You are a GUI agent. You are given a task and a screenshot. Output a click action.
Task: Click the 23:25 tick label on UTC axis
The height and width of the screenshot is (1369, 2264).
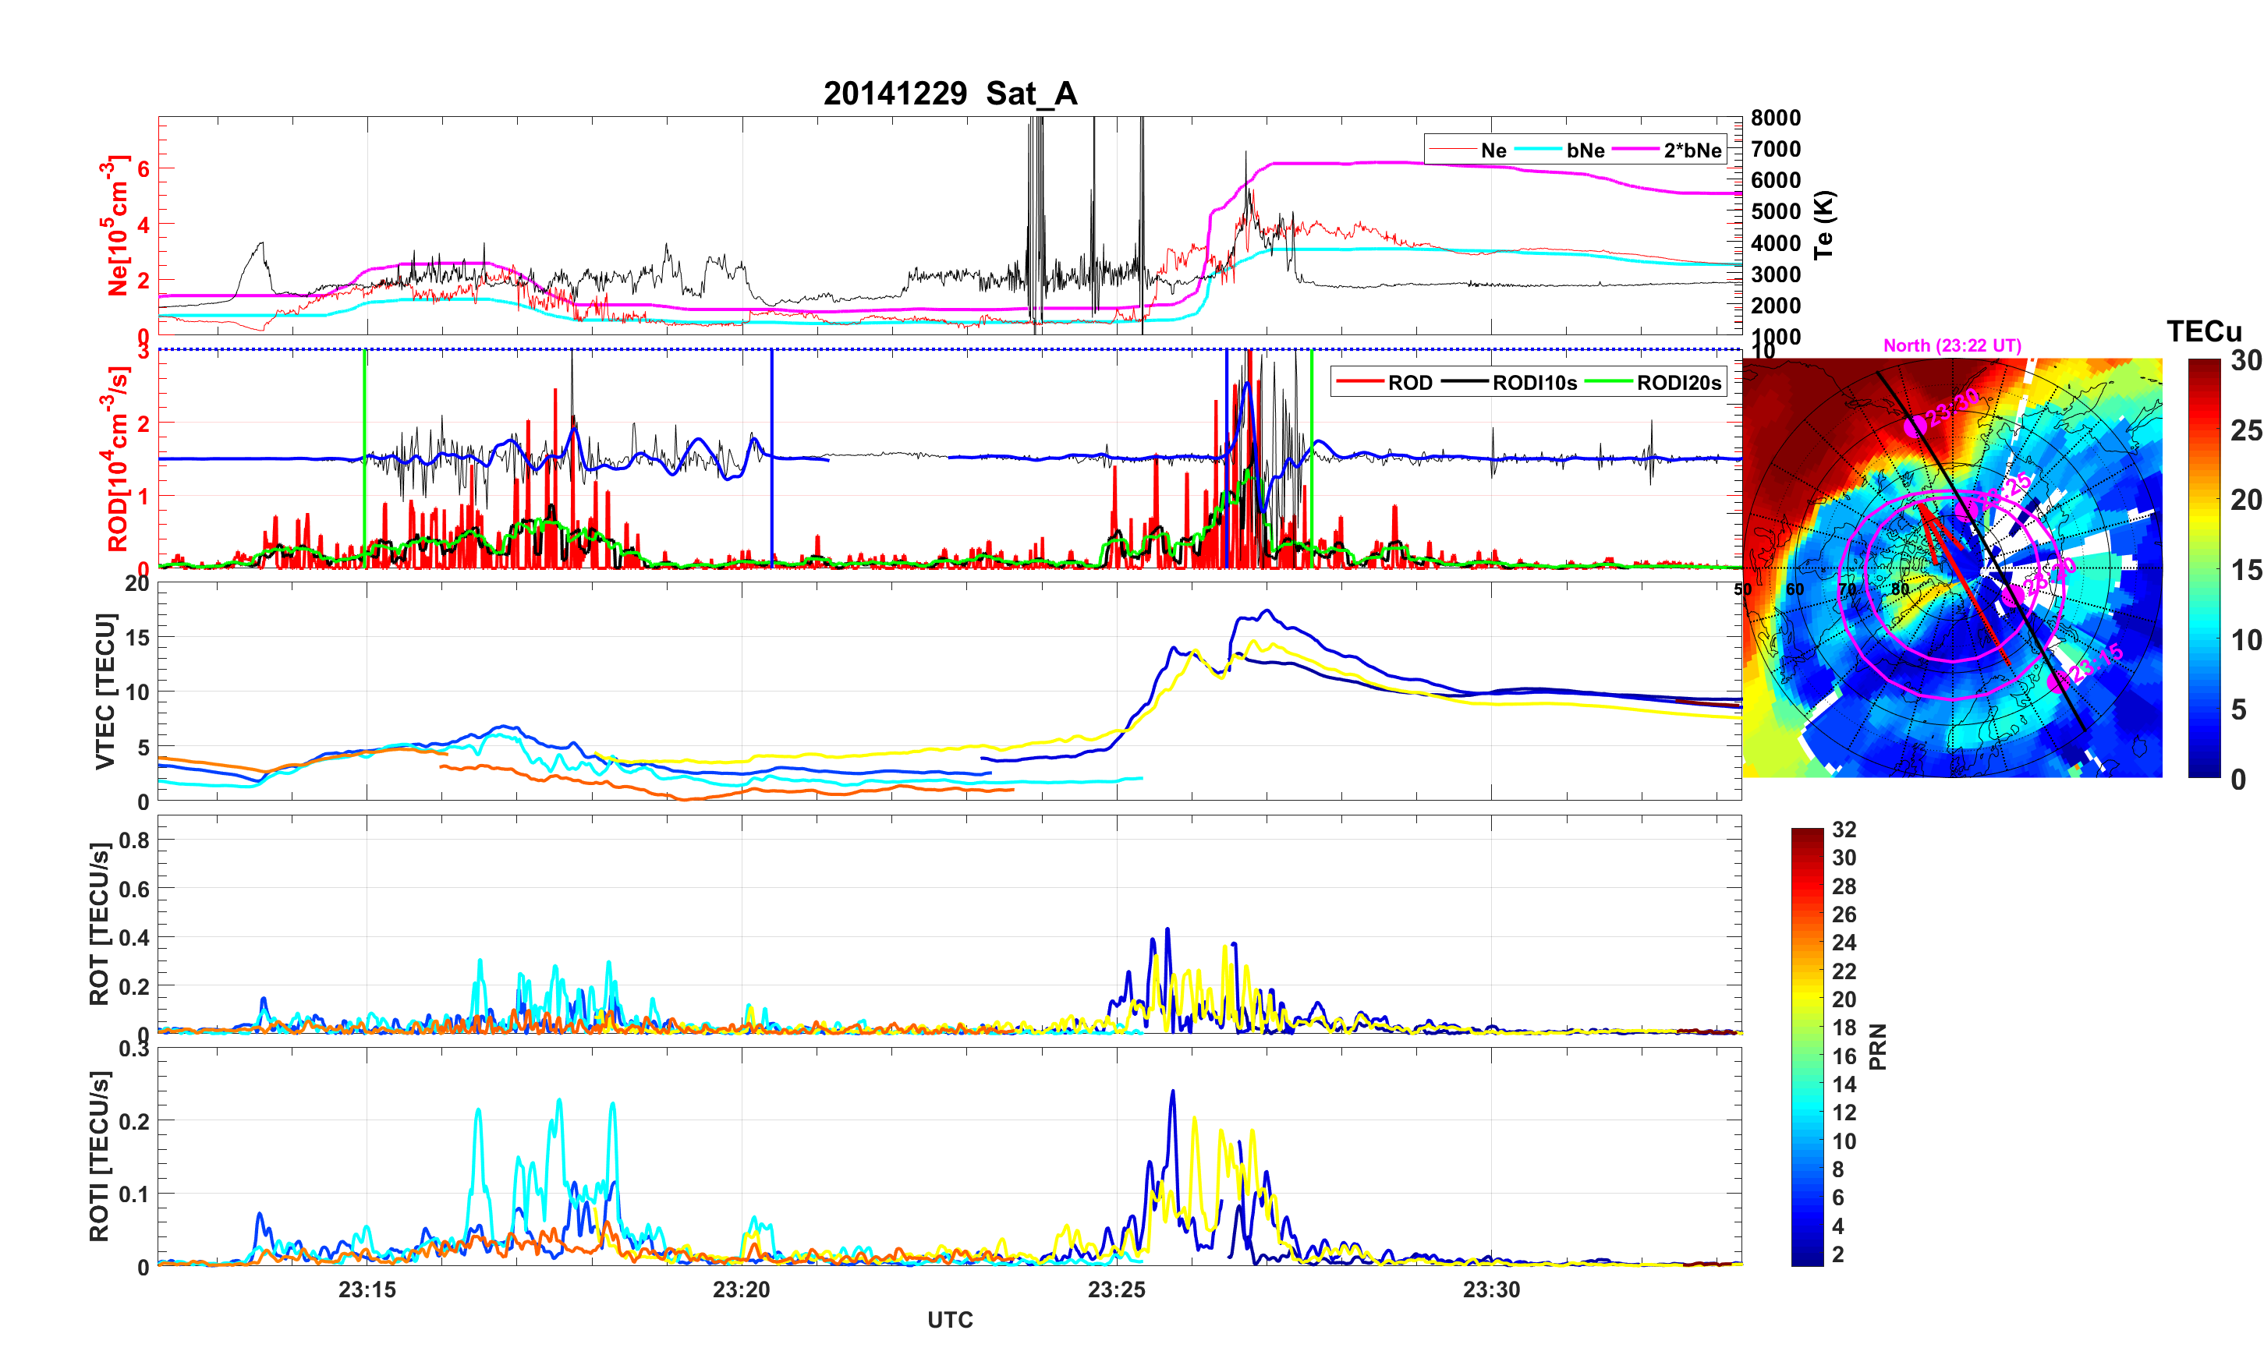coord(1116,1289)
